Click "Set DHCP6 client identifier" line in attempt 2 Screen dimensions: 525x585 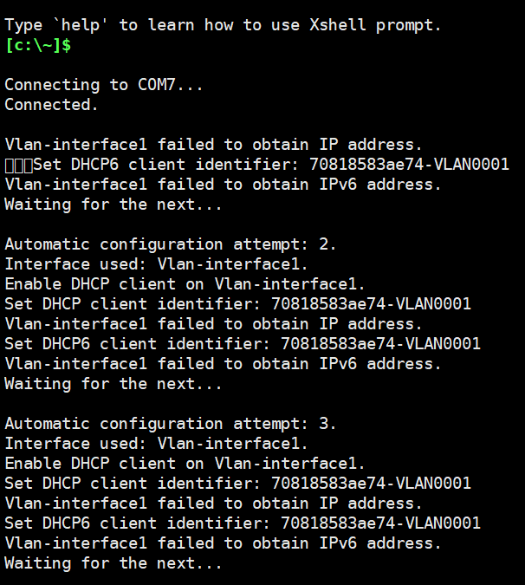[243, 344]
